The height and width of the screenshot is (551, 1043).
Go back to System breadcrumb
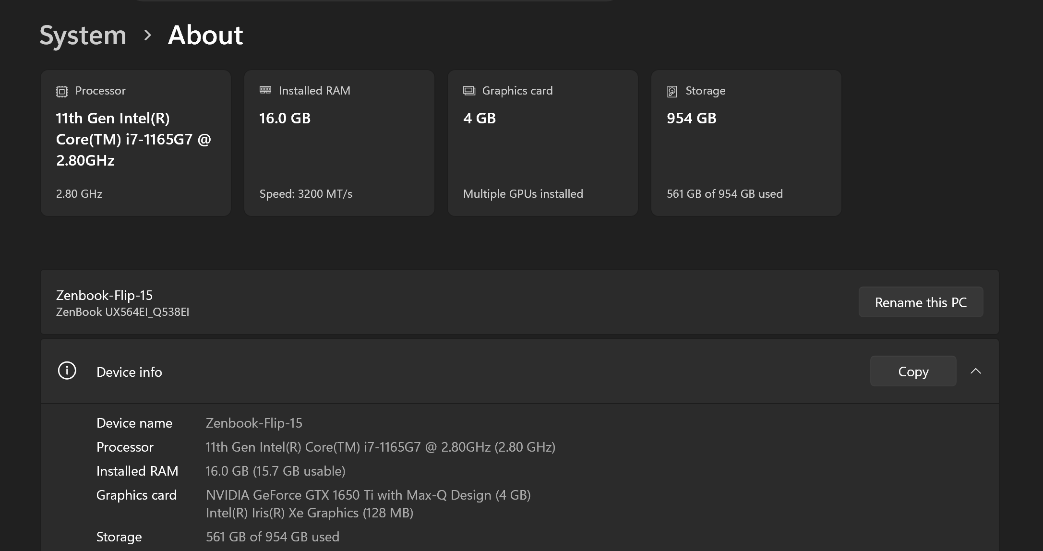tap(83, 36)
